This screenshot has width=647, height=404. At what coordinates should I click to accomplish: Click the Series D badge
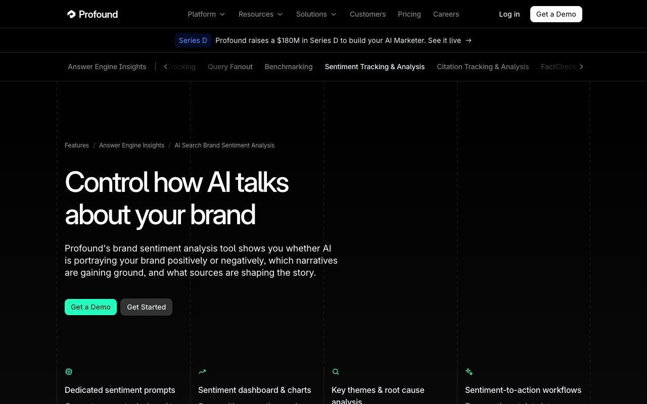193,40
